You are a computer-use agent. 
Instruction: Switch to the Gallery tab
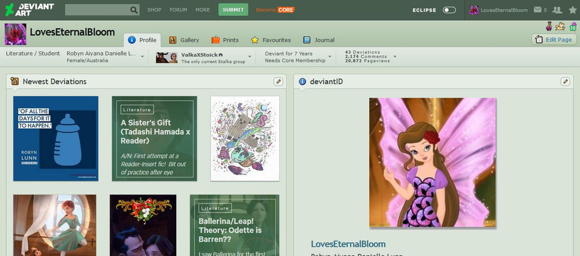[x=184, y=40]
